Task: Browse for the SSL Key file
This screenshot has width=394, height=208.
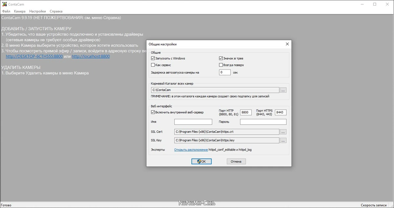Action: point(283,141)
